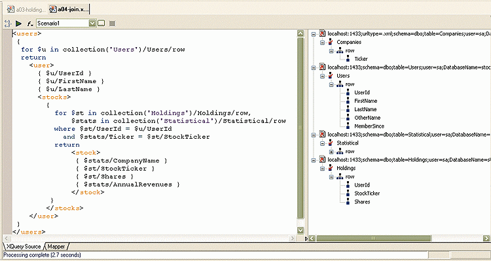This screenshot has height=261, width=491.
Task: Click the Statistical table connection document icon
Action: [322, 134]
